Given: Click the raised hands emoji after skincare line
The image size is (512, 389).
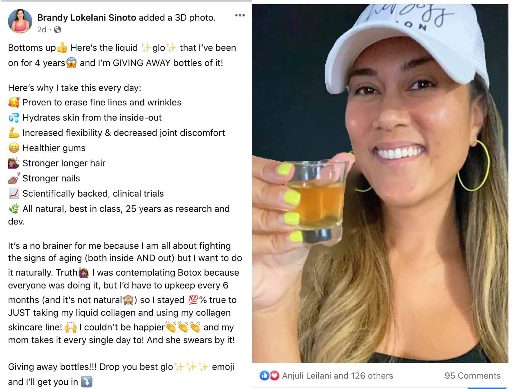Looking at the screenshot, I should tap(71, 327).
